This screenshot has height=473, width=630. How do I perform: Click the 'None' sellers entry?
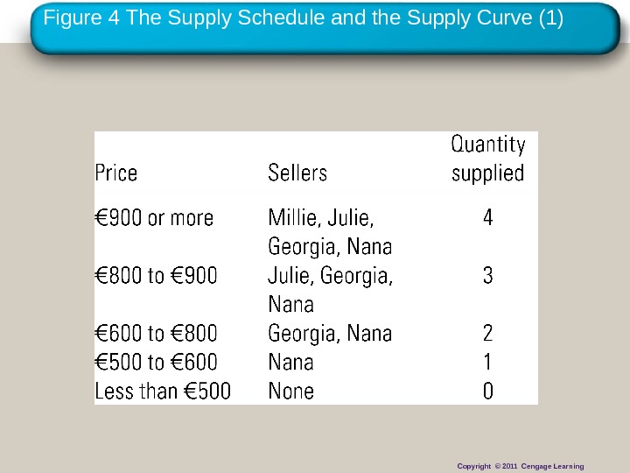click(290, 392)
